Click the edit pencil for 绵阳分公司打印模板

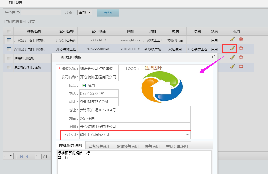click(x=232, y=49)
